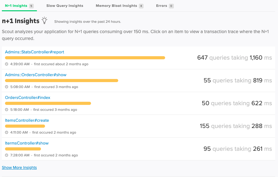Screen dimensions: 278x177
Task: Click clock icon under Admins::OrdersController#show
Action: point(7,87)
